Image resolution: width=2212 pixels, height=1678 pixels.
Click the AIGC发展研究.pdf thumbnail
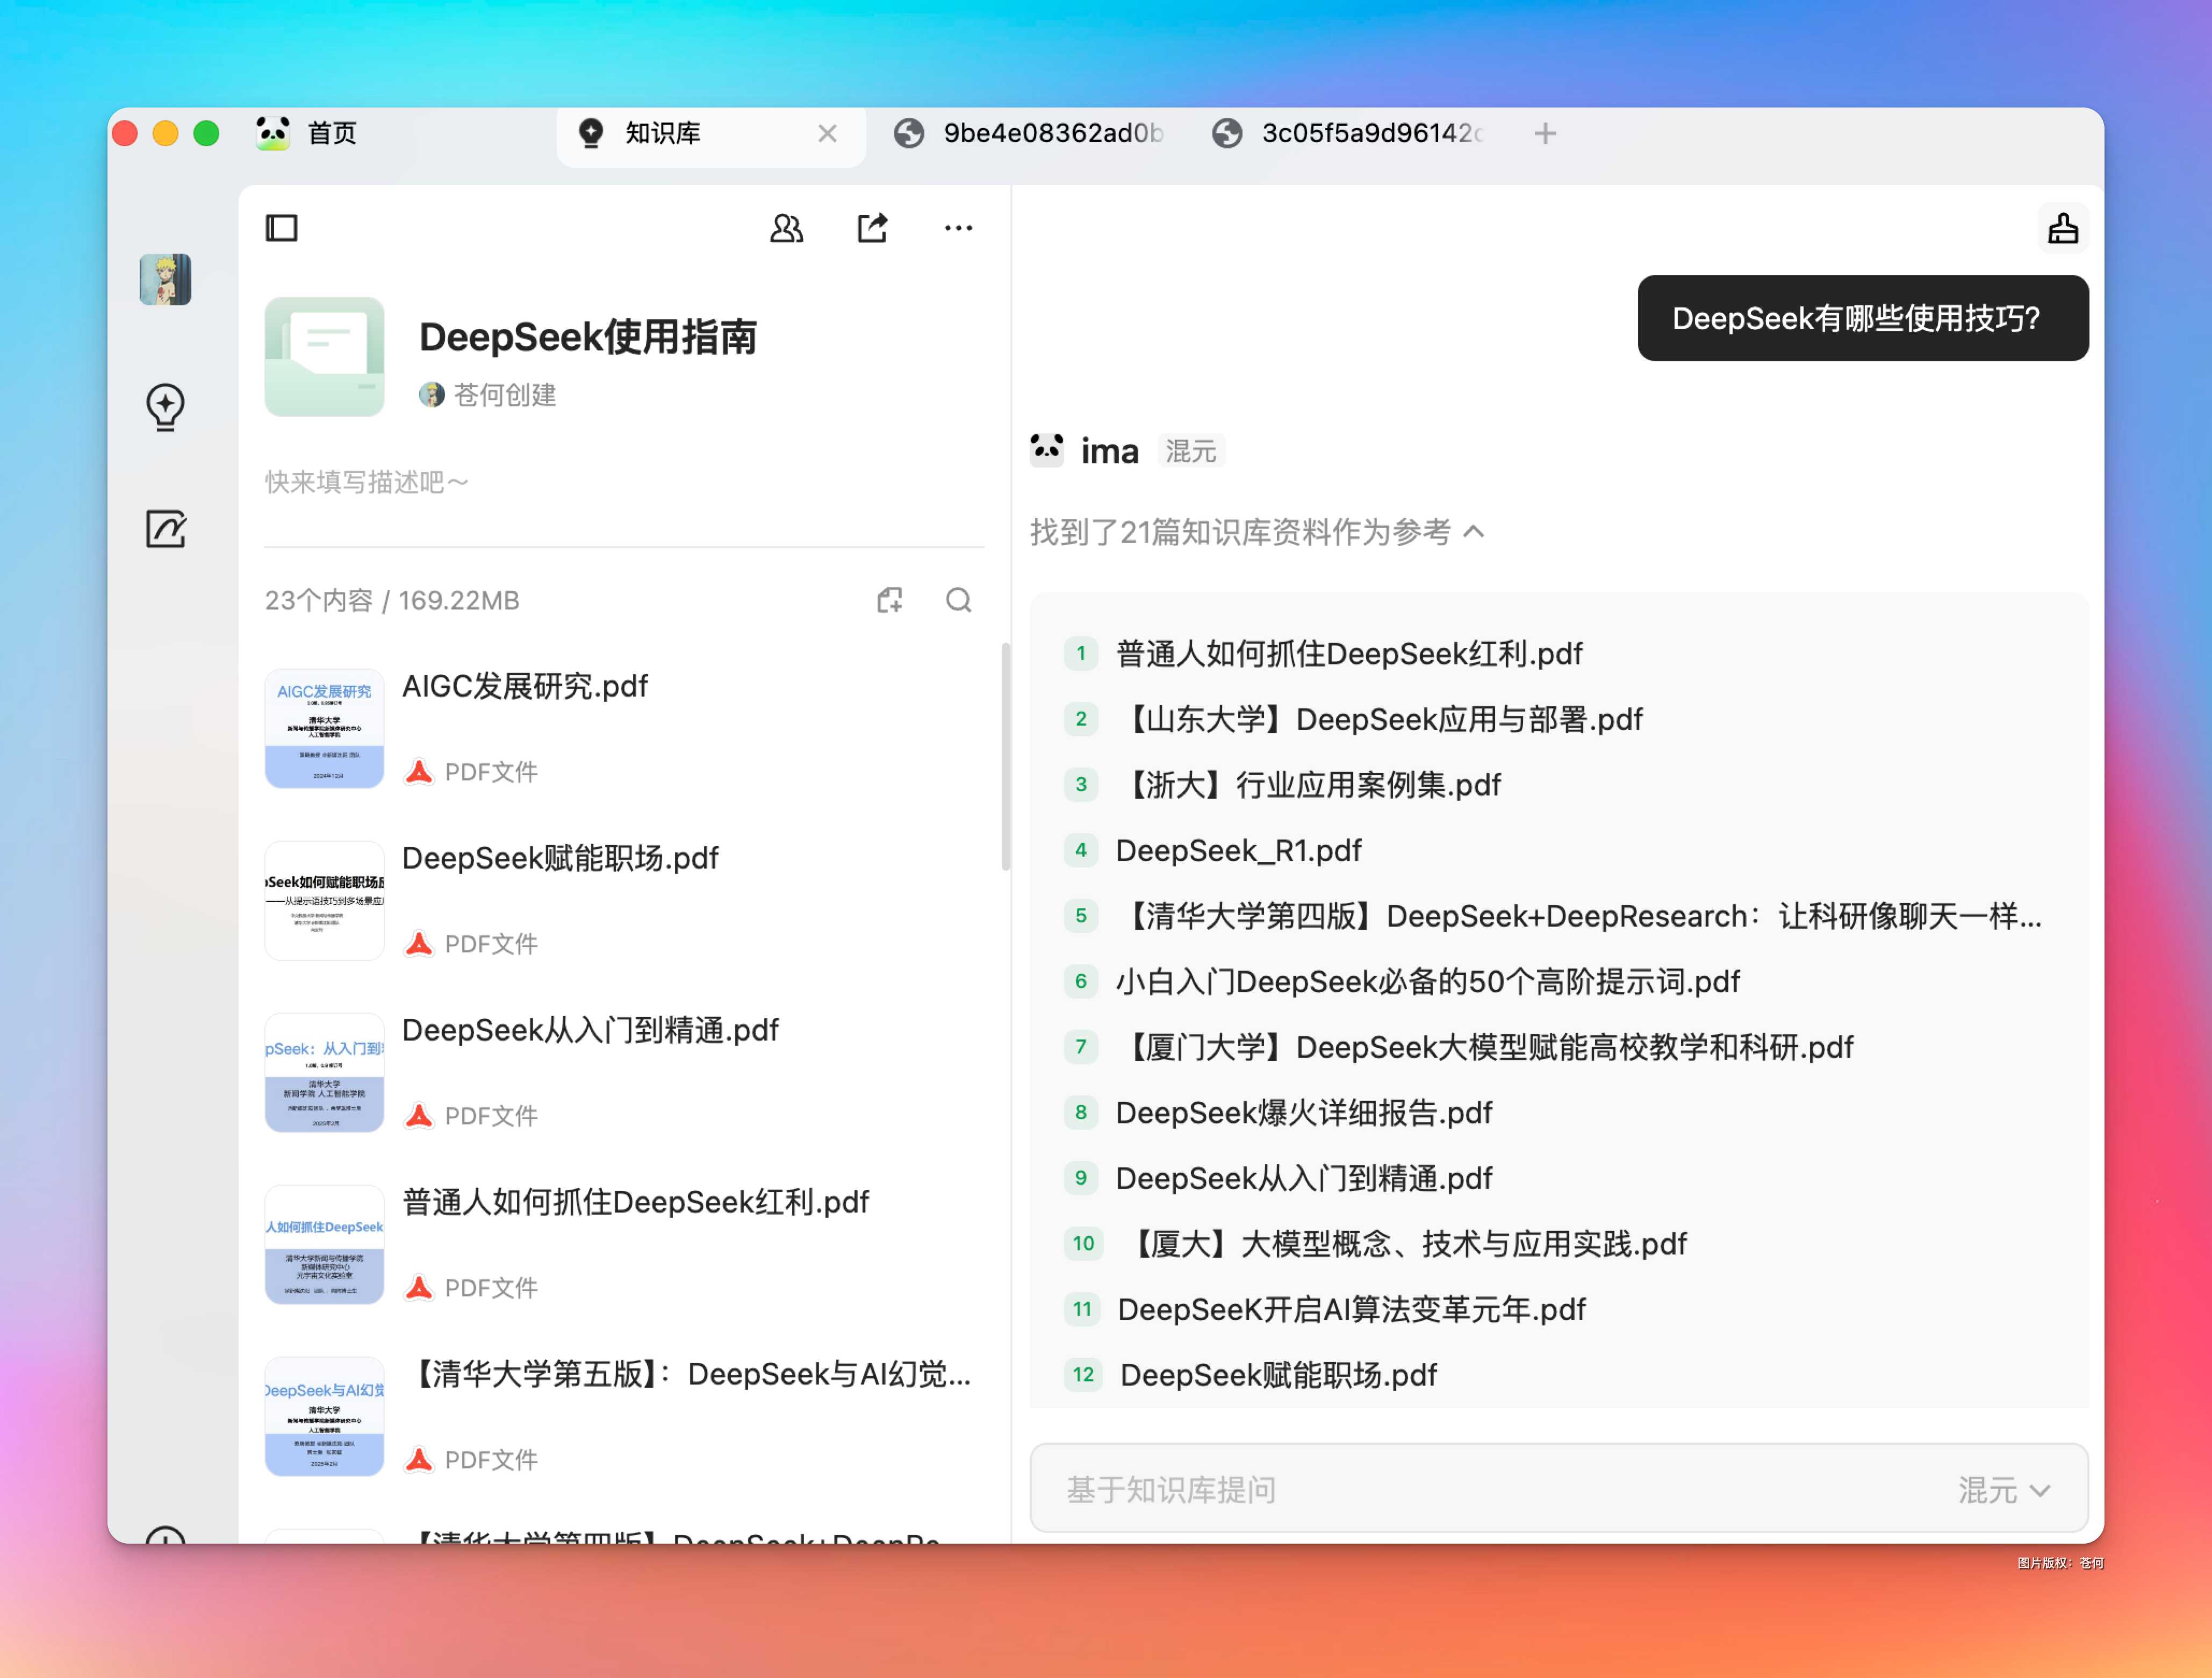tap(324, 729)
